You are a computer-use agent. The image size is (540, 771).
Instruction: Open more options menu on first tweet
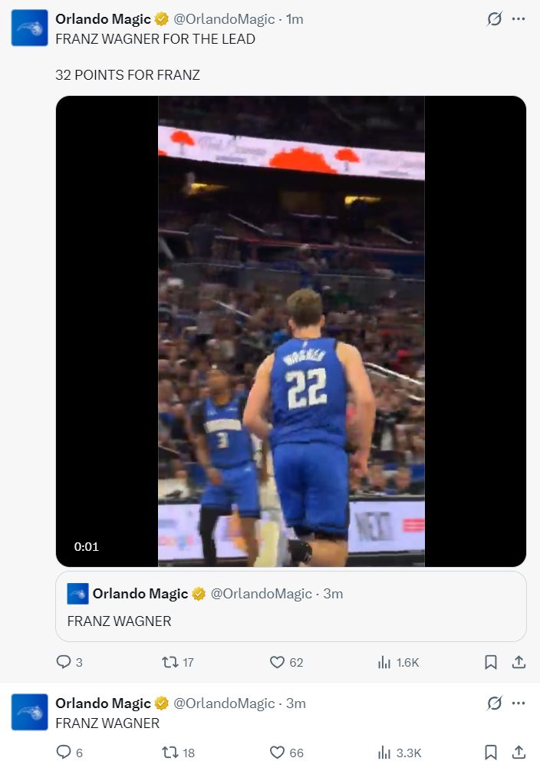point(519,19)
